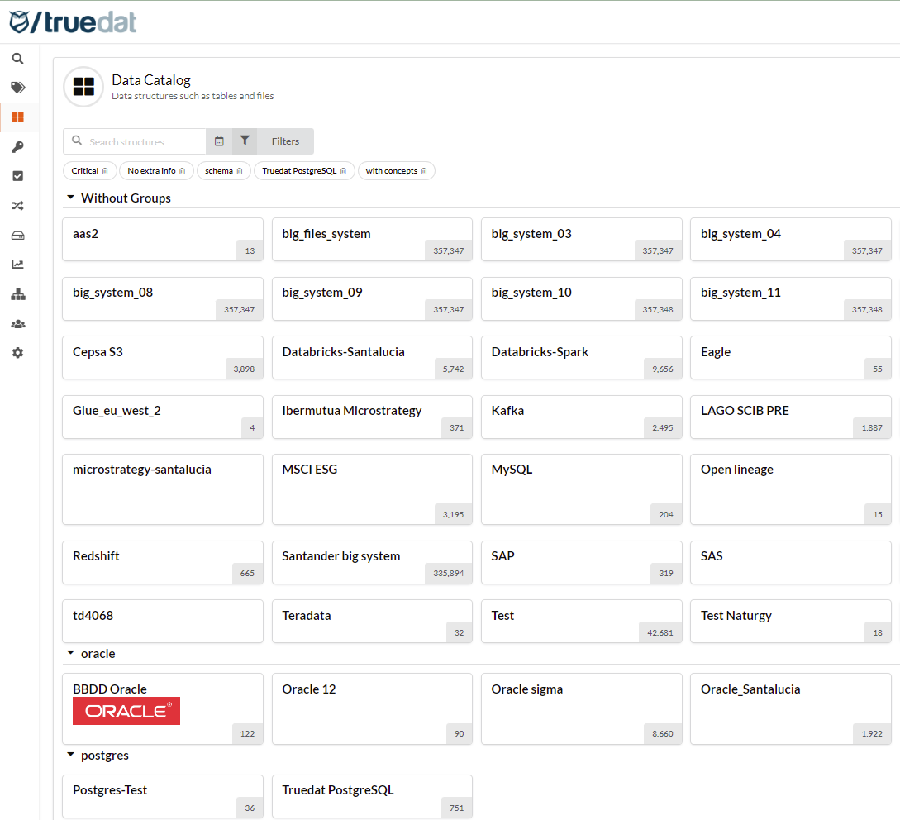Screen dimensions: 900x820
Task: Open the key icon sidebar section
Action: tap(17, 147)
